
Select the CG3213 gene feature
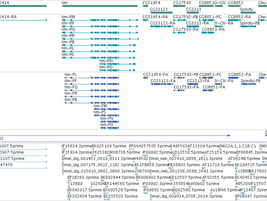tap(192, 13)
